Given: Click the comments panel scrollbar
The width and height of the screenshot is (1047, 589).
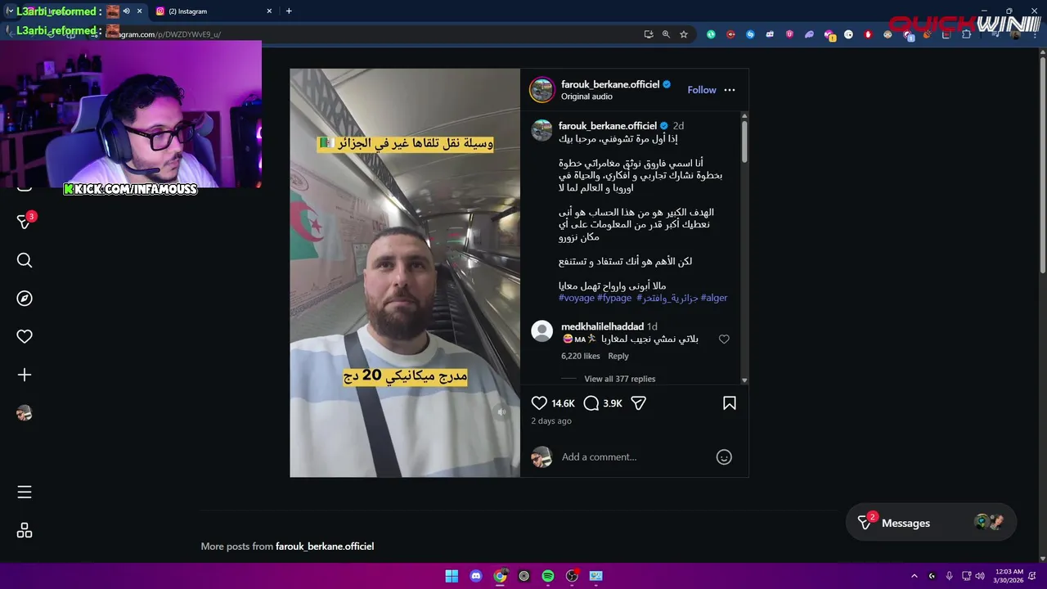Looking at the screenshot, I should (744, 141).
